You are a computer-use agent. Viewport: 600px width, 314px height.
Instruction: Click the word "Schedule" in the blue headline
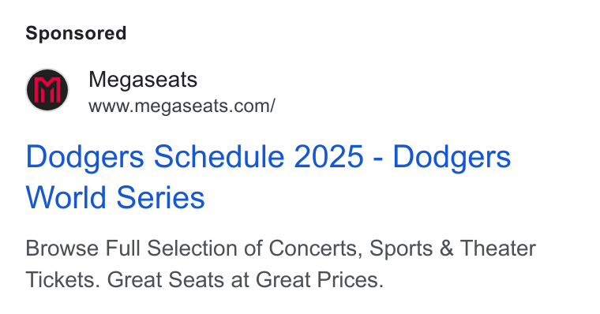point(219,156)
